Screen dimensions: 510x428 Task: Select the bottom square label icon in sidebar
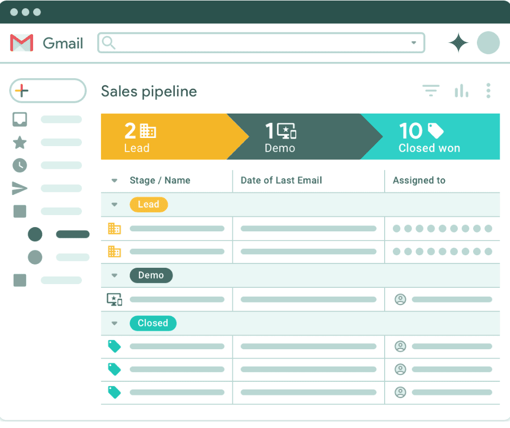pos(20,280)
